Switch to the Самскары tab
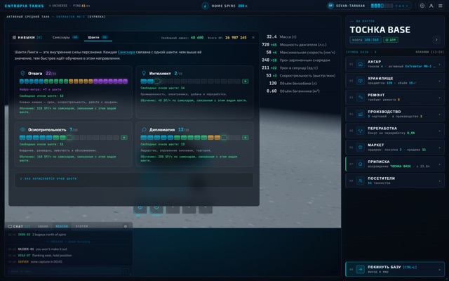This screenshot has width=449, height=281. (65, 37)
